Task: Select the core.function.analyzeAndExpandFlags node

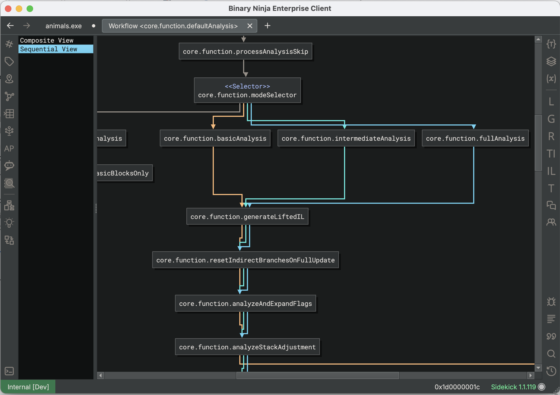Action: point(246,303)
